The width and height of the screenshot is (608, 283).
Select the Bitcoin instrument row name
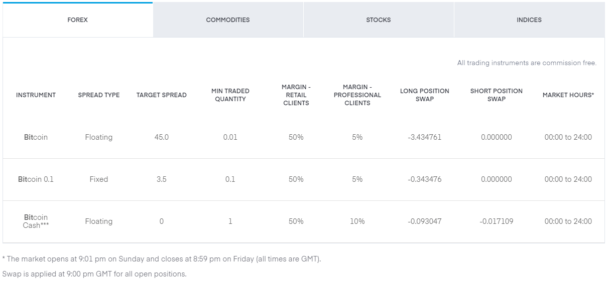pyautogui.click(x=36, y=137)
